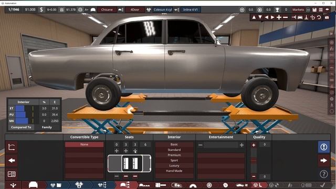336x189 pixels.
Task: Go to previous step with left arrow
Action: click(12, 161)
